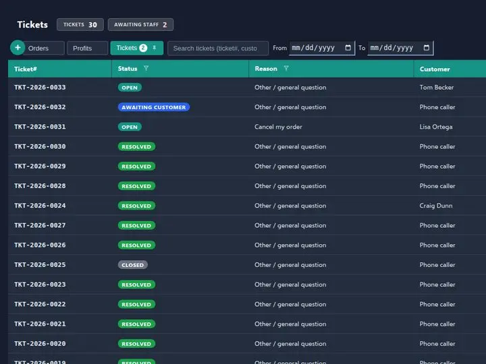Open ticket TKT-2026-0029
The height and width of the screenshot is (364, 486).
pos(40,166)
